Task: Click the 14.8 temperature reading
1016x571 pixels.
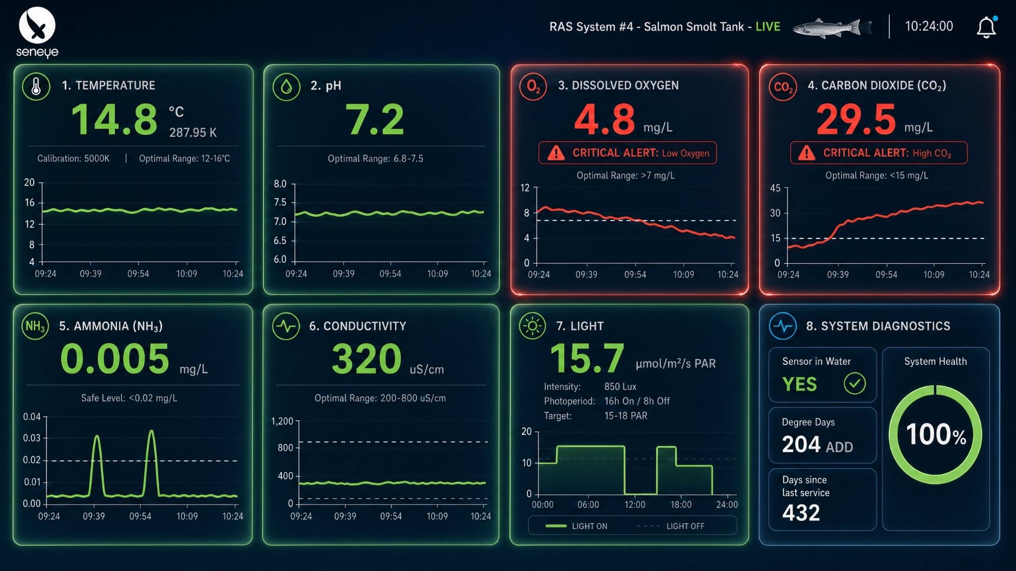Action: coord(115,119)
